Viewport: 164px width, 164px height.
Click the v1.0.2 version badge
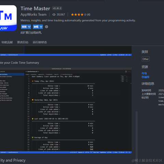tap(57, 8)
